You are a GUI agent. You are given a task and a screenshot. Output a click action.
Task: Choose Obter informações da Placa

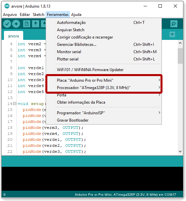(x=104, y=102)
